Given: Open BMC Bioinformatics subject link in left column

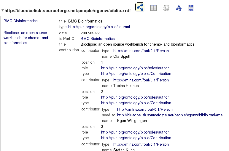Looking at the screenshot, I should click(20, 21).
